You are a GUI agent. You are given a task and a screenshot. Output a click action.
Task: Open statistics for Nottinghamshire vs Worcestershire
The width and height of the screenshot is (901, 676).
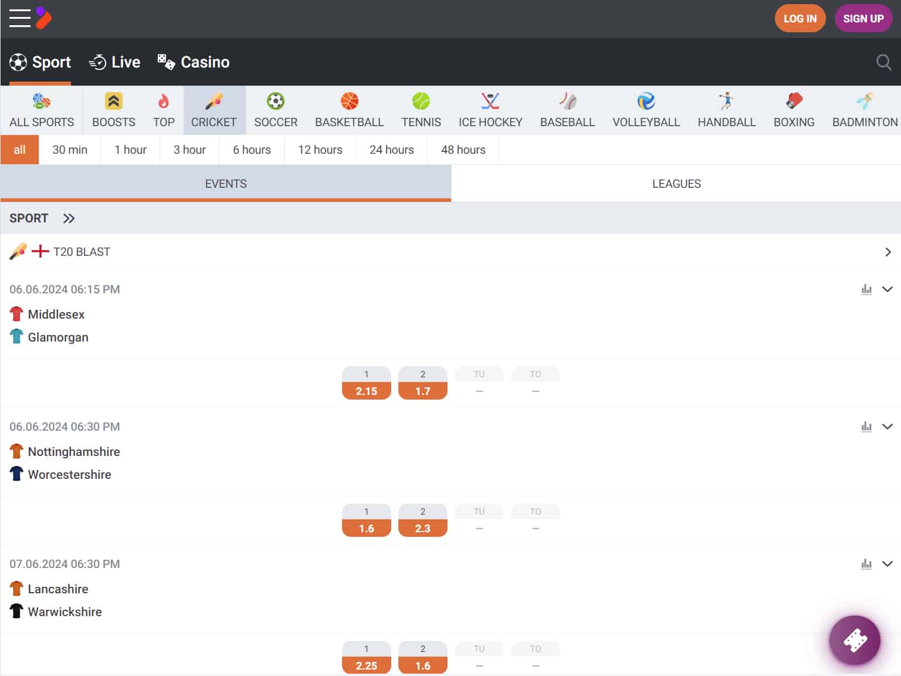866,427
